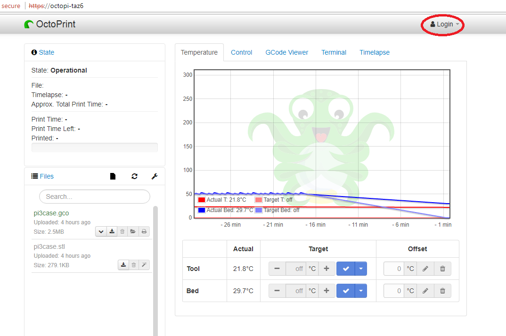Screen dimensions: 506x336
Task: Confirm Bed target with checkmark button
Action: tap(346, 291)
